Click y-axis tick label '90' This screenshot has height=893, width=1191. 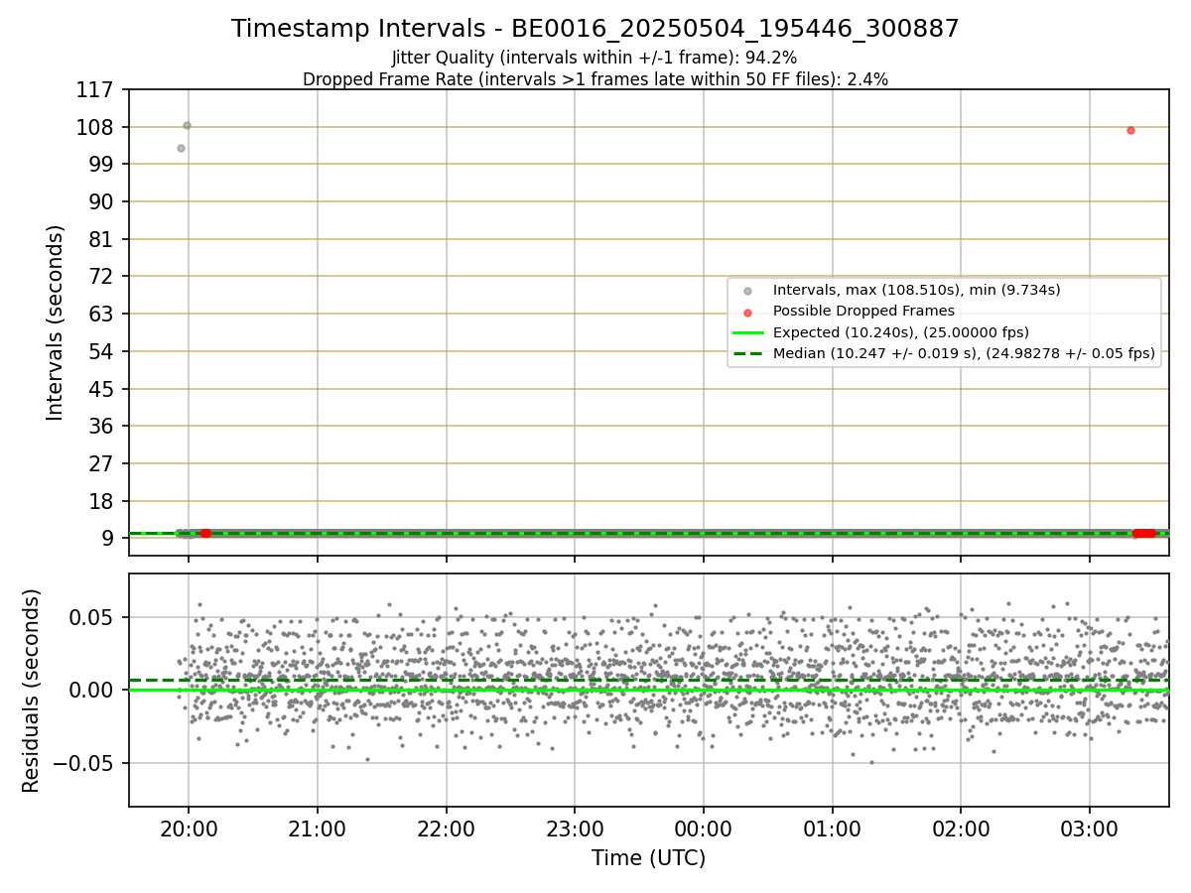click(x=104, y=201)
